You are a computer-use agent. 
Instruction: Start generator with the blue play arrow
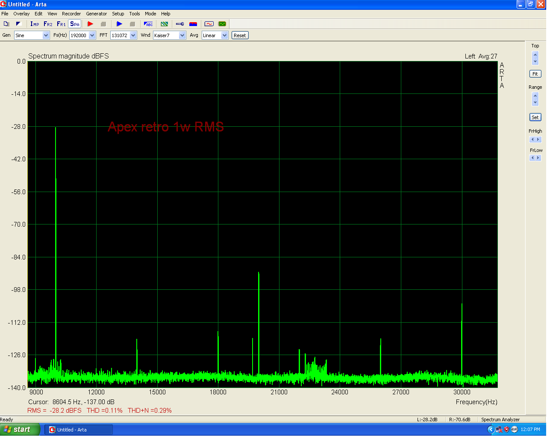(119, 24)
